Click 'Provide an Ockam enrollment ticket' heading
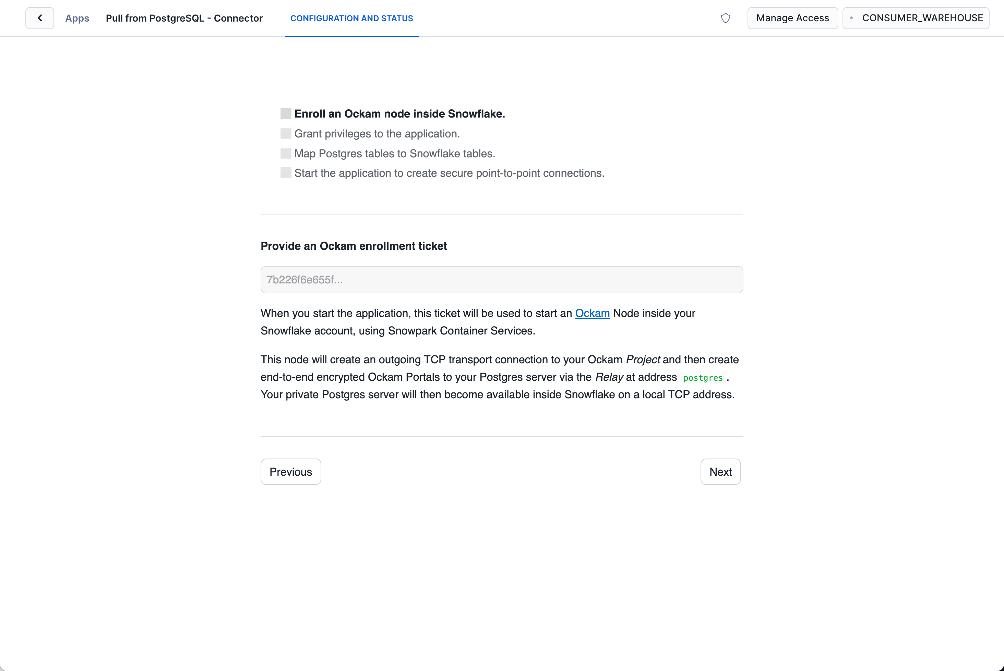This screenshot has width=1004, height=671. (x=354, y=246)
